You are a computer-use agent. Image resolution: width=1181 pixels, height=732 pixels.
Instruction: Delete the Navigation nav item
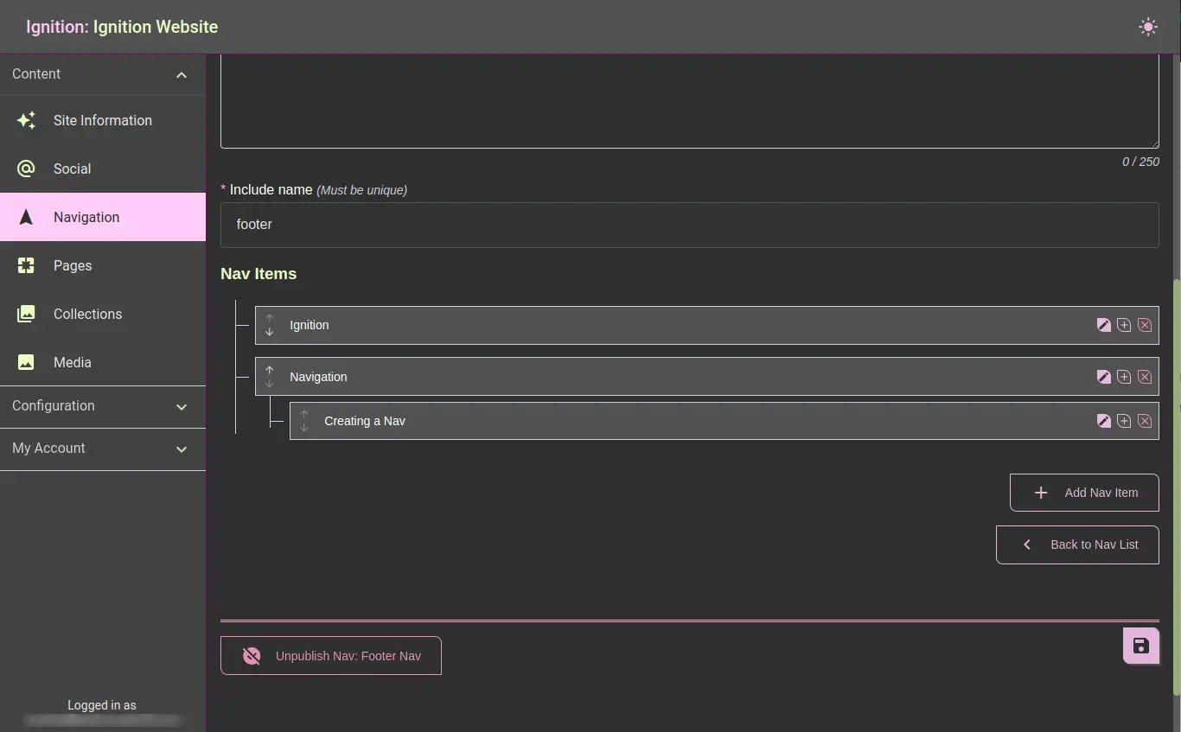(x=1145, y=377)
